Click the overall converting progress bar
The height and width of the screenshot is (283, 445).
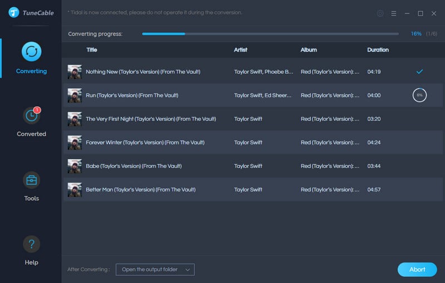tap(270, 34)
